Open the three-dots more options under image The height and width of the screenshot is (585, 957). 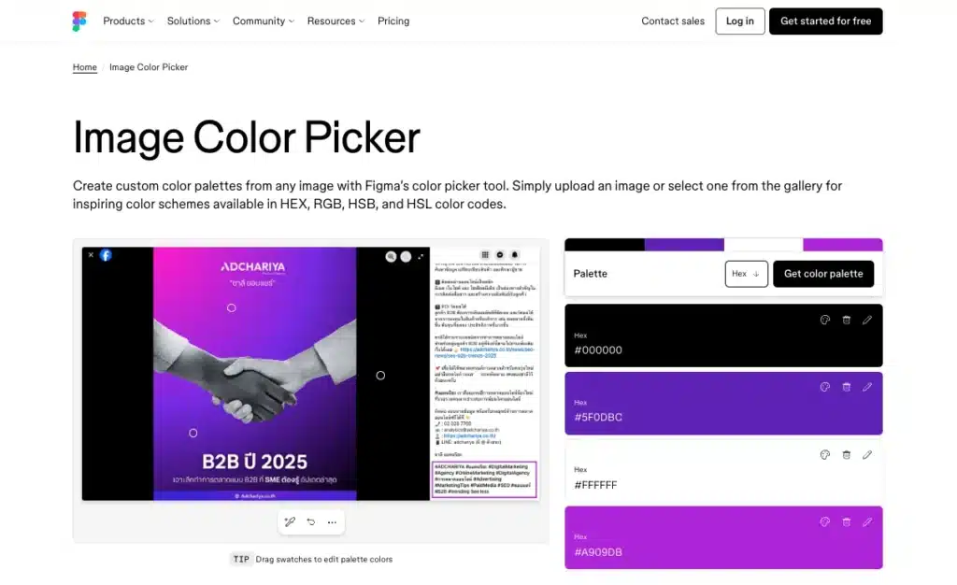(332, 521)
